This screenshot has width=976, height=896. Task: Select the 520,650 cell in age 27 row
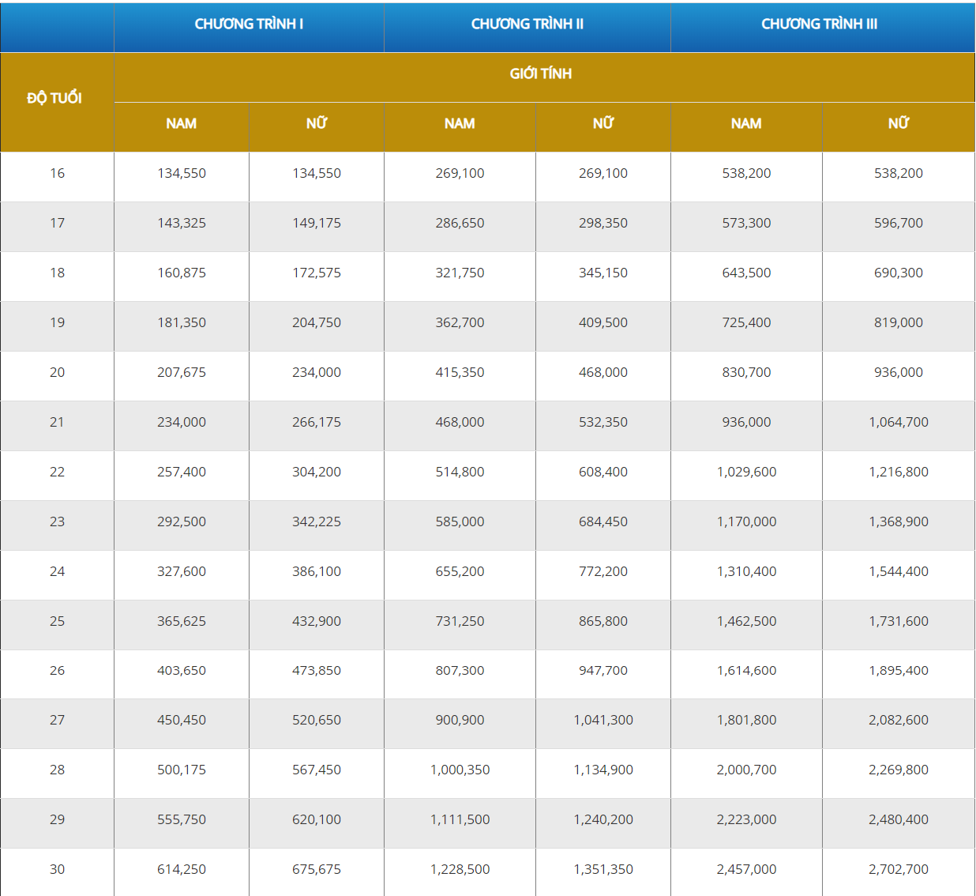(x=316, y=720)
